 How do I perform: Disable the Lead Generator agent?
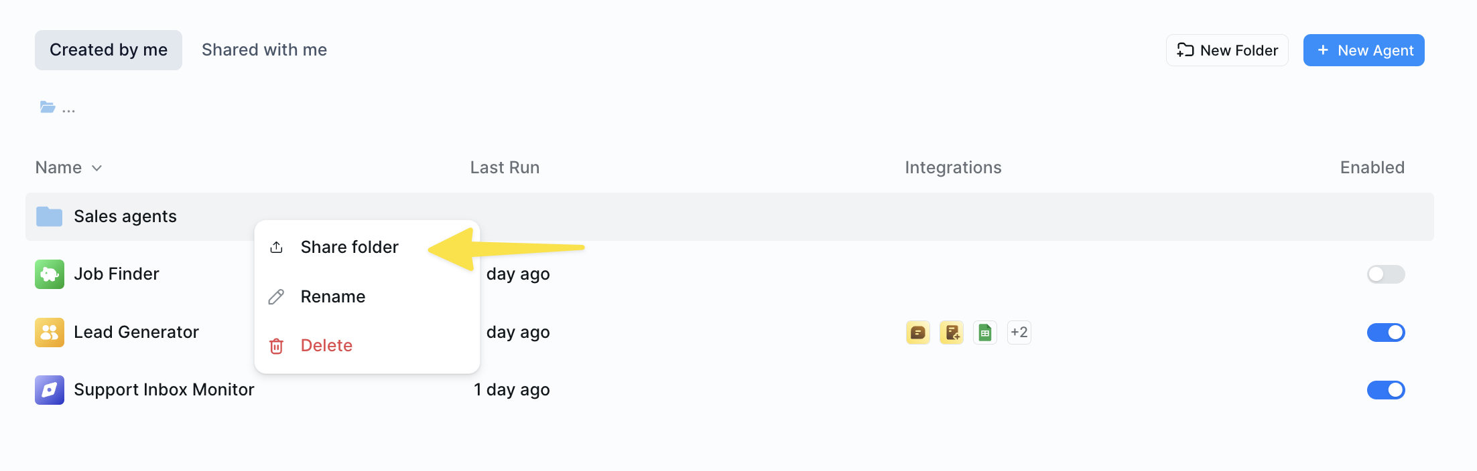point(1386,332)
